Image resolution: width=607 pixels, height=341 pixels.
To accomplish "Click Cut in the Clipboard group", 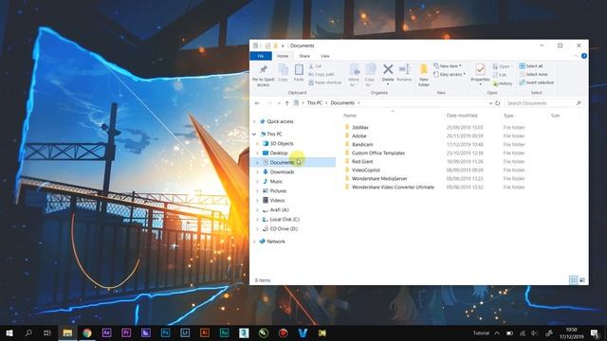I will click(315, 66).
